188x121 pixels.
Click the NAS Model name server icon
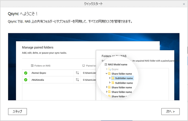click(106, 65)
